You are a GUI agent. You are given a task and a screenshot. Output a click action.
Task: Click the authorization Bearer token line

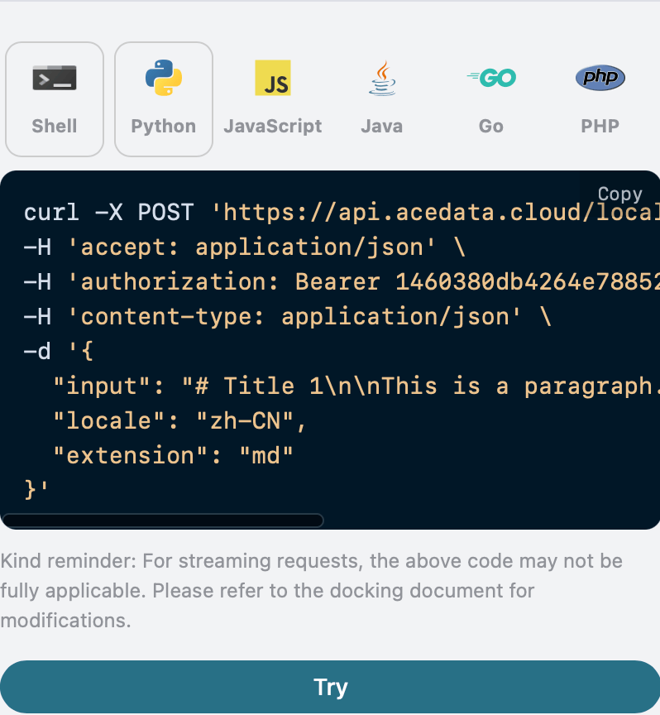331,282
